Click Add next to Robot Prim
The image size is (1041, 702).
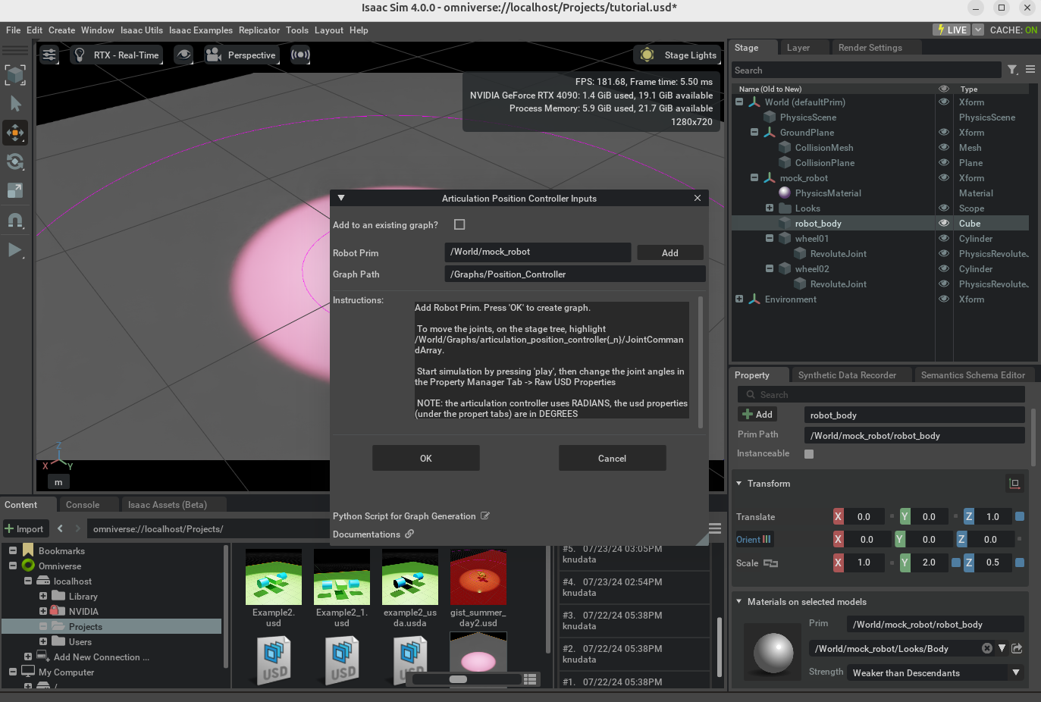(670, 252)
